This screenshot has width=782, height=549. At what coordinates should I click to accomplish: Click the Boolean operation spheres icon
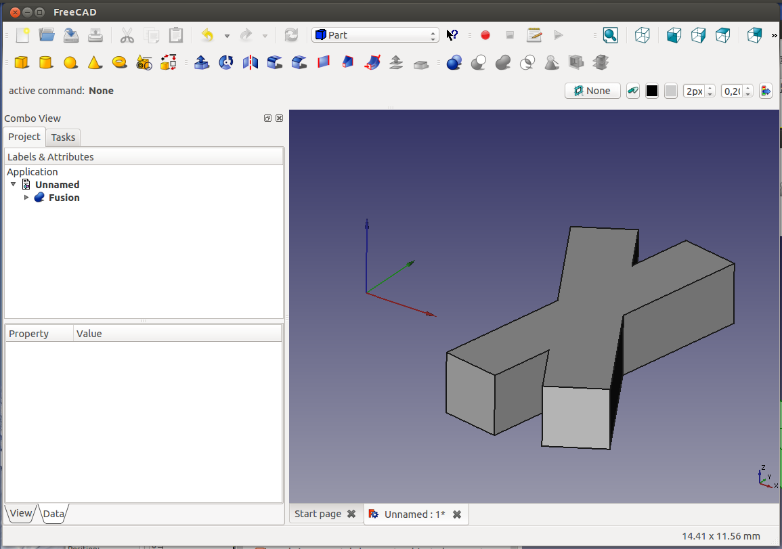(454, 63)
